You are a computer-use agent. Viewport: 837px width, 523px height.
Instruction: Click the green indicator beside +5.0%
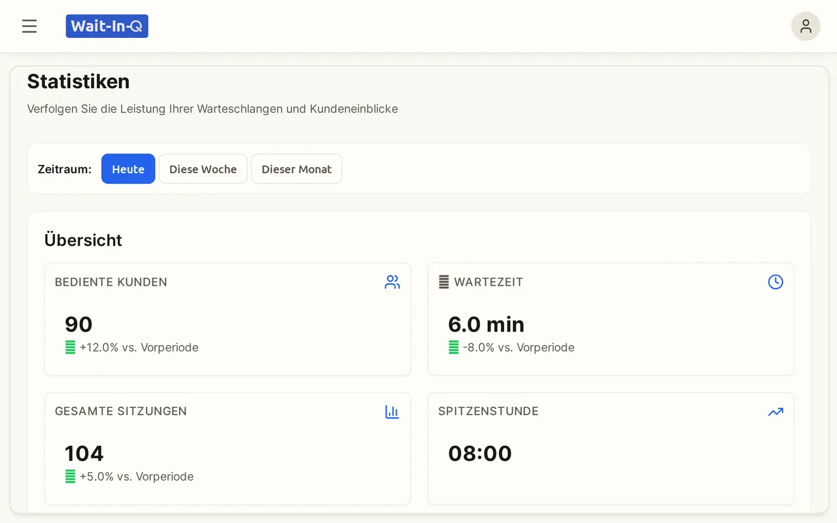71,477
